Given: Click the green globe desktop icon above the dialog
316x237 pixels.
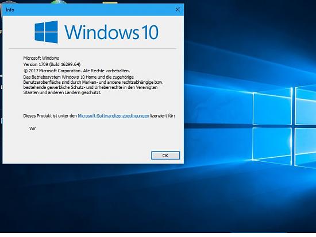Looking at the screenshot, I should click(x=59, y=2).
